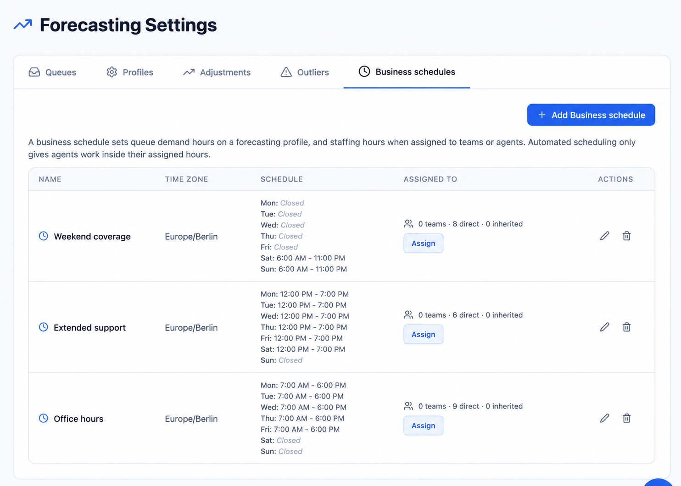Image resolution: width=681 pixels, height=486 pixels.
Task: Click the NAME column header
Action: (50, 179)
